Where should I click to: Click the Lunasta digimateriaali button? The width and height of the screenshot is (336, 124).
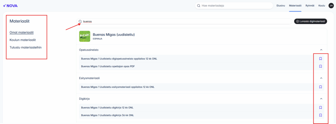tap(310, 21)
